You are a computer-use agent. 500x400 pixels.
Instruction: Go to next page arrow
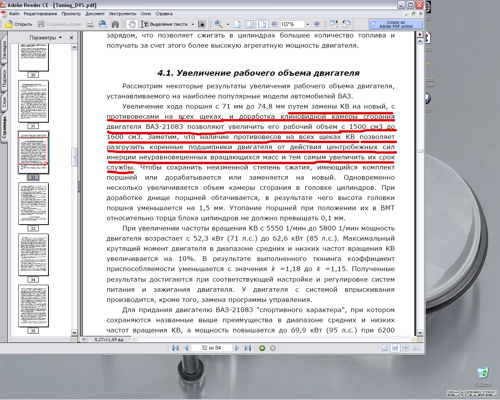(237, 348)
